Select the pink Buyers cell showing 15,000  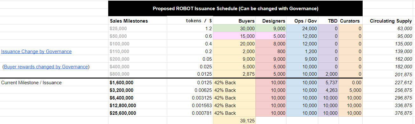(234, 36)
